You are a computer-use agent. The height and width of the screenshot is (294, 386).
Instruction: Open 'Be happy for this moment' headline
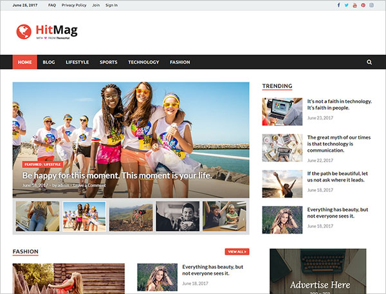click(117, 176)
